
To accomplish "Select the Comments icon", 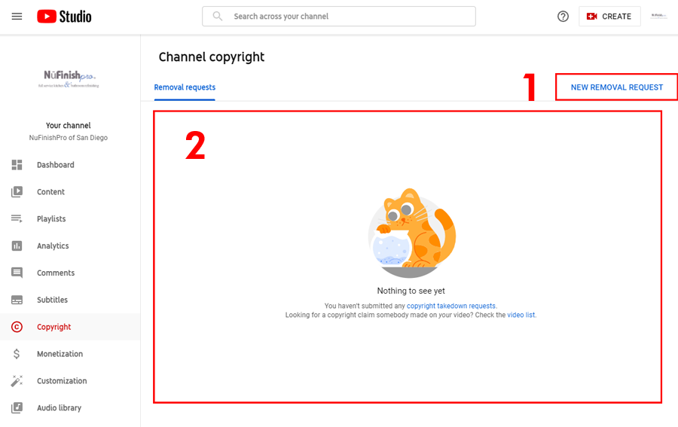I will pos(17,273).
